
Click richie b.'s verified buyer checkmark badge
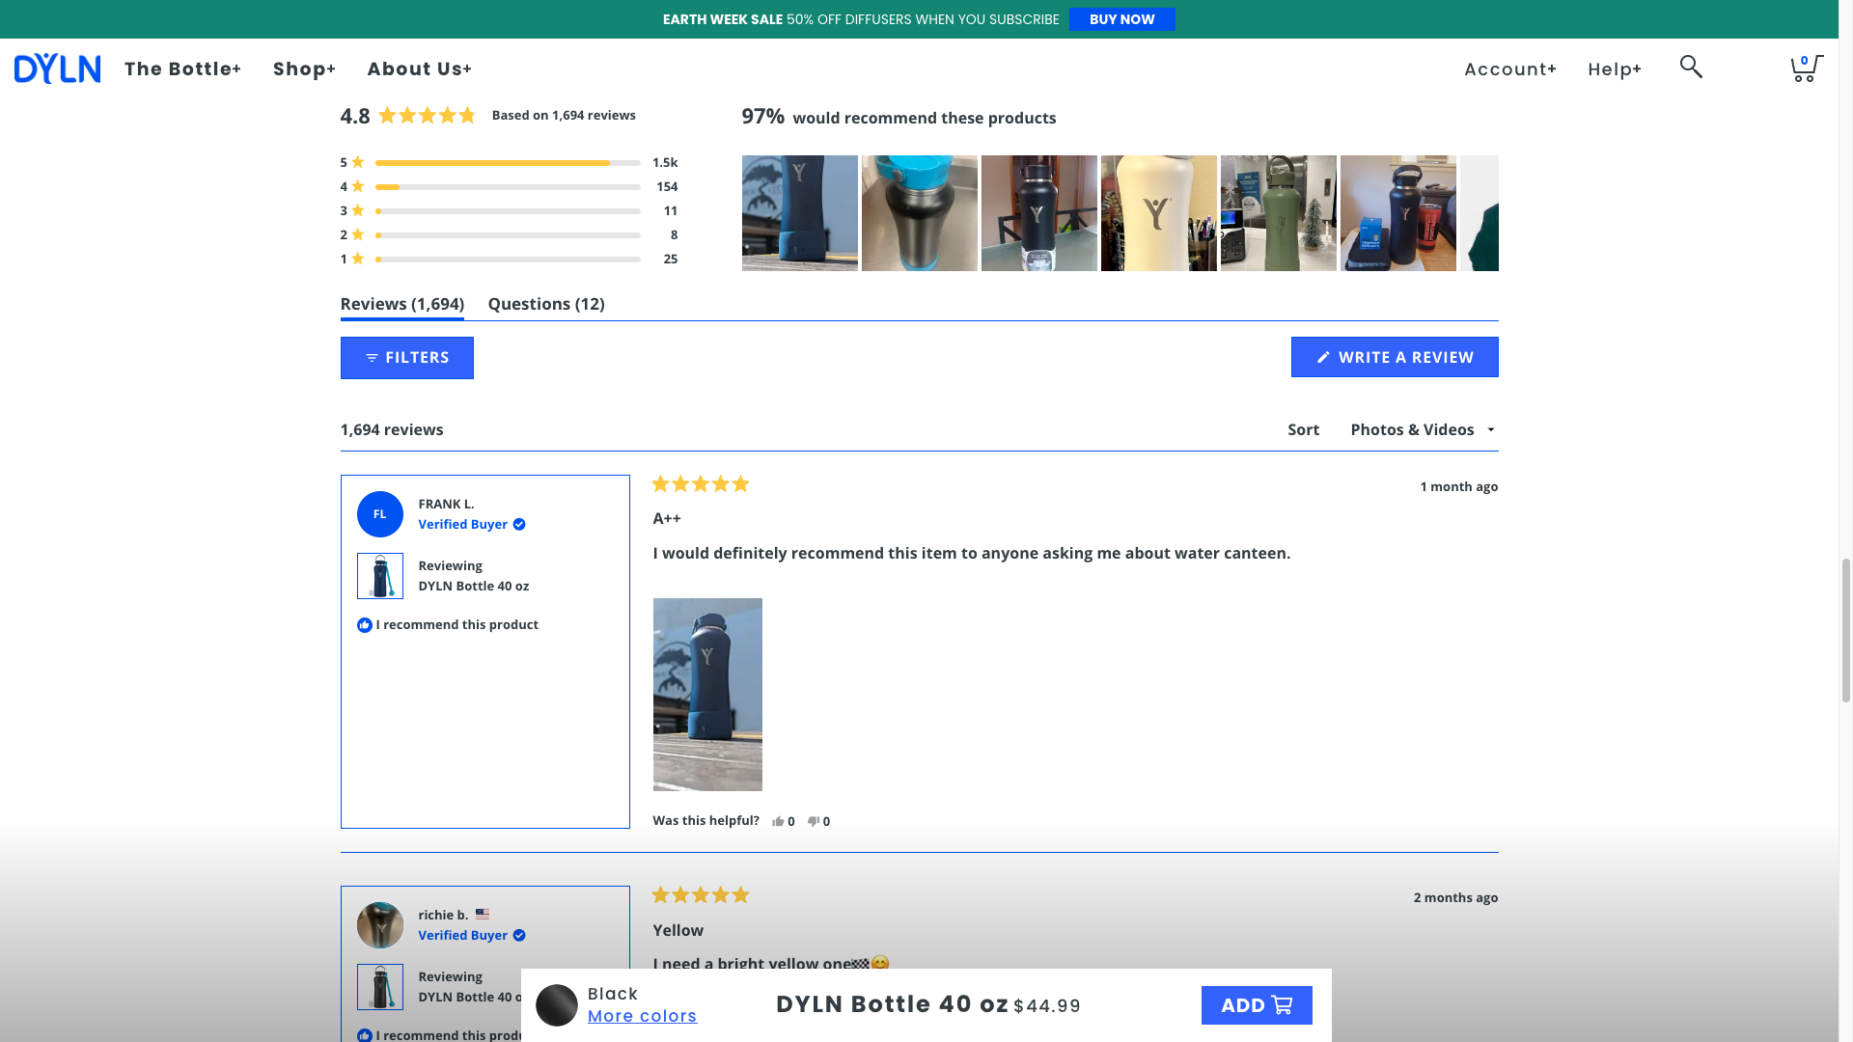pos(519,935)
